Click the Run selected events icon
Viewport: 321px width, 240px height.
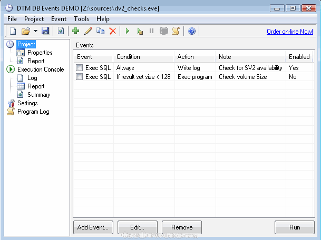point(140,31)
